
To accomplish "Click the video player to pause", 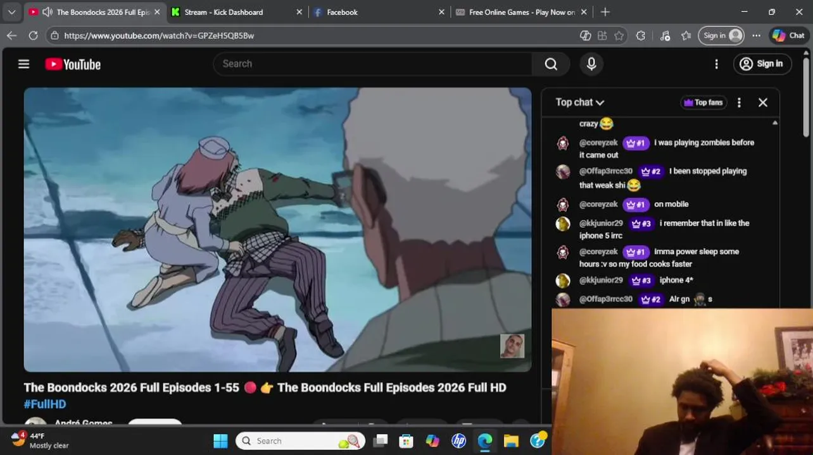I will point(277,229).
